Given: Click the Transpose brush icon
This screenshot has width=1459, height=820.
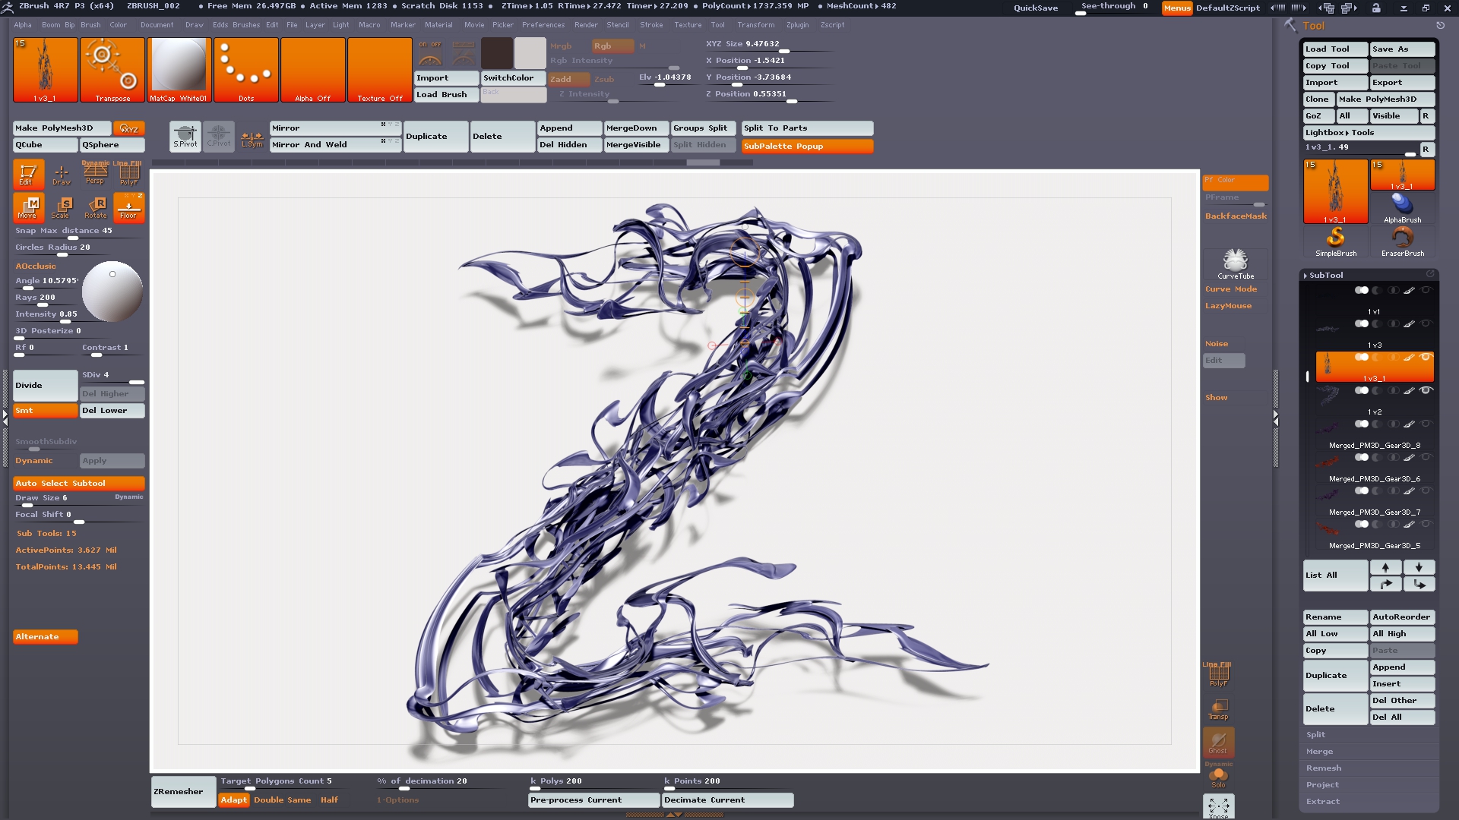Looking at the screenshot, I should pyautogui.click(x=112, y=69).
